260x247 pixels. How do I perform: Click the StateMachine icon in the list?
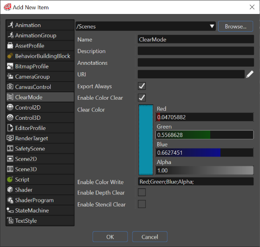(x=10, y=210)
